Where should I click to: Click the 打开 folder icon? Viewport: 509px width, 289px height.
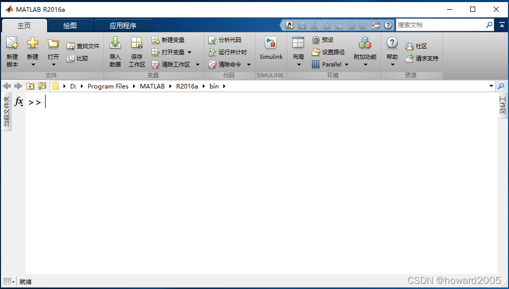tap(53, 43)
